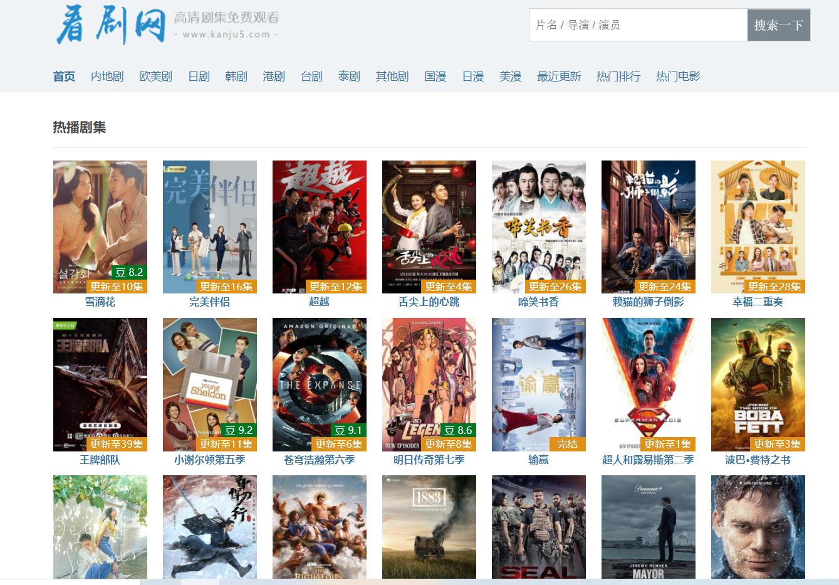
Task: Browse the 美漫 section
Action: point(511,76)
